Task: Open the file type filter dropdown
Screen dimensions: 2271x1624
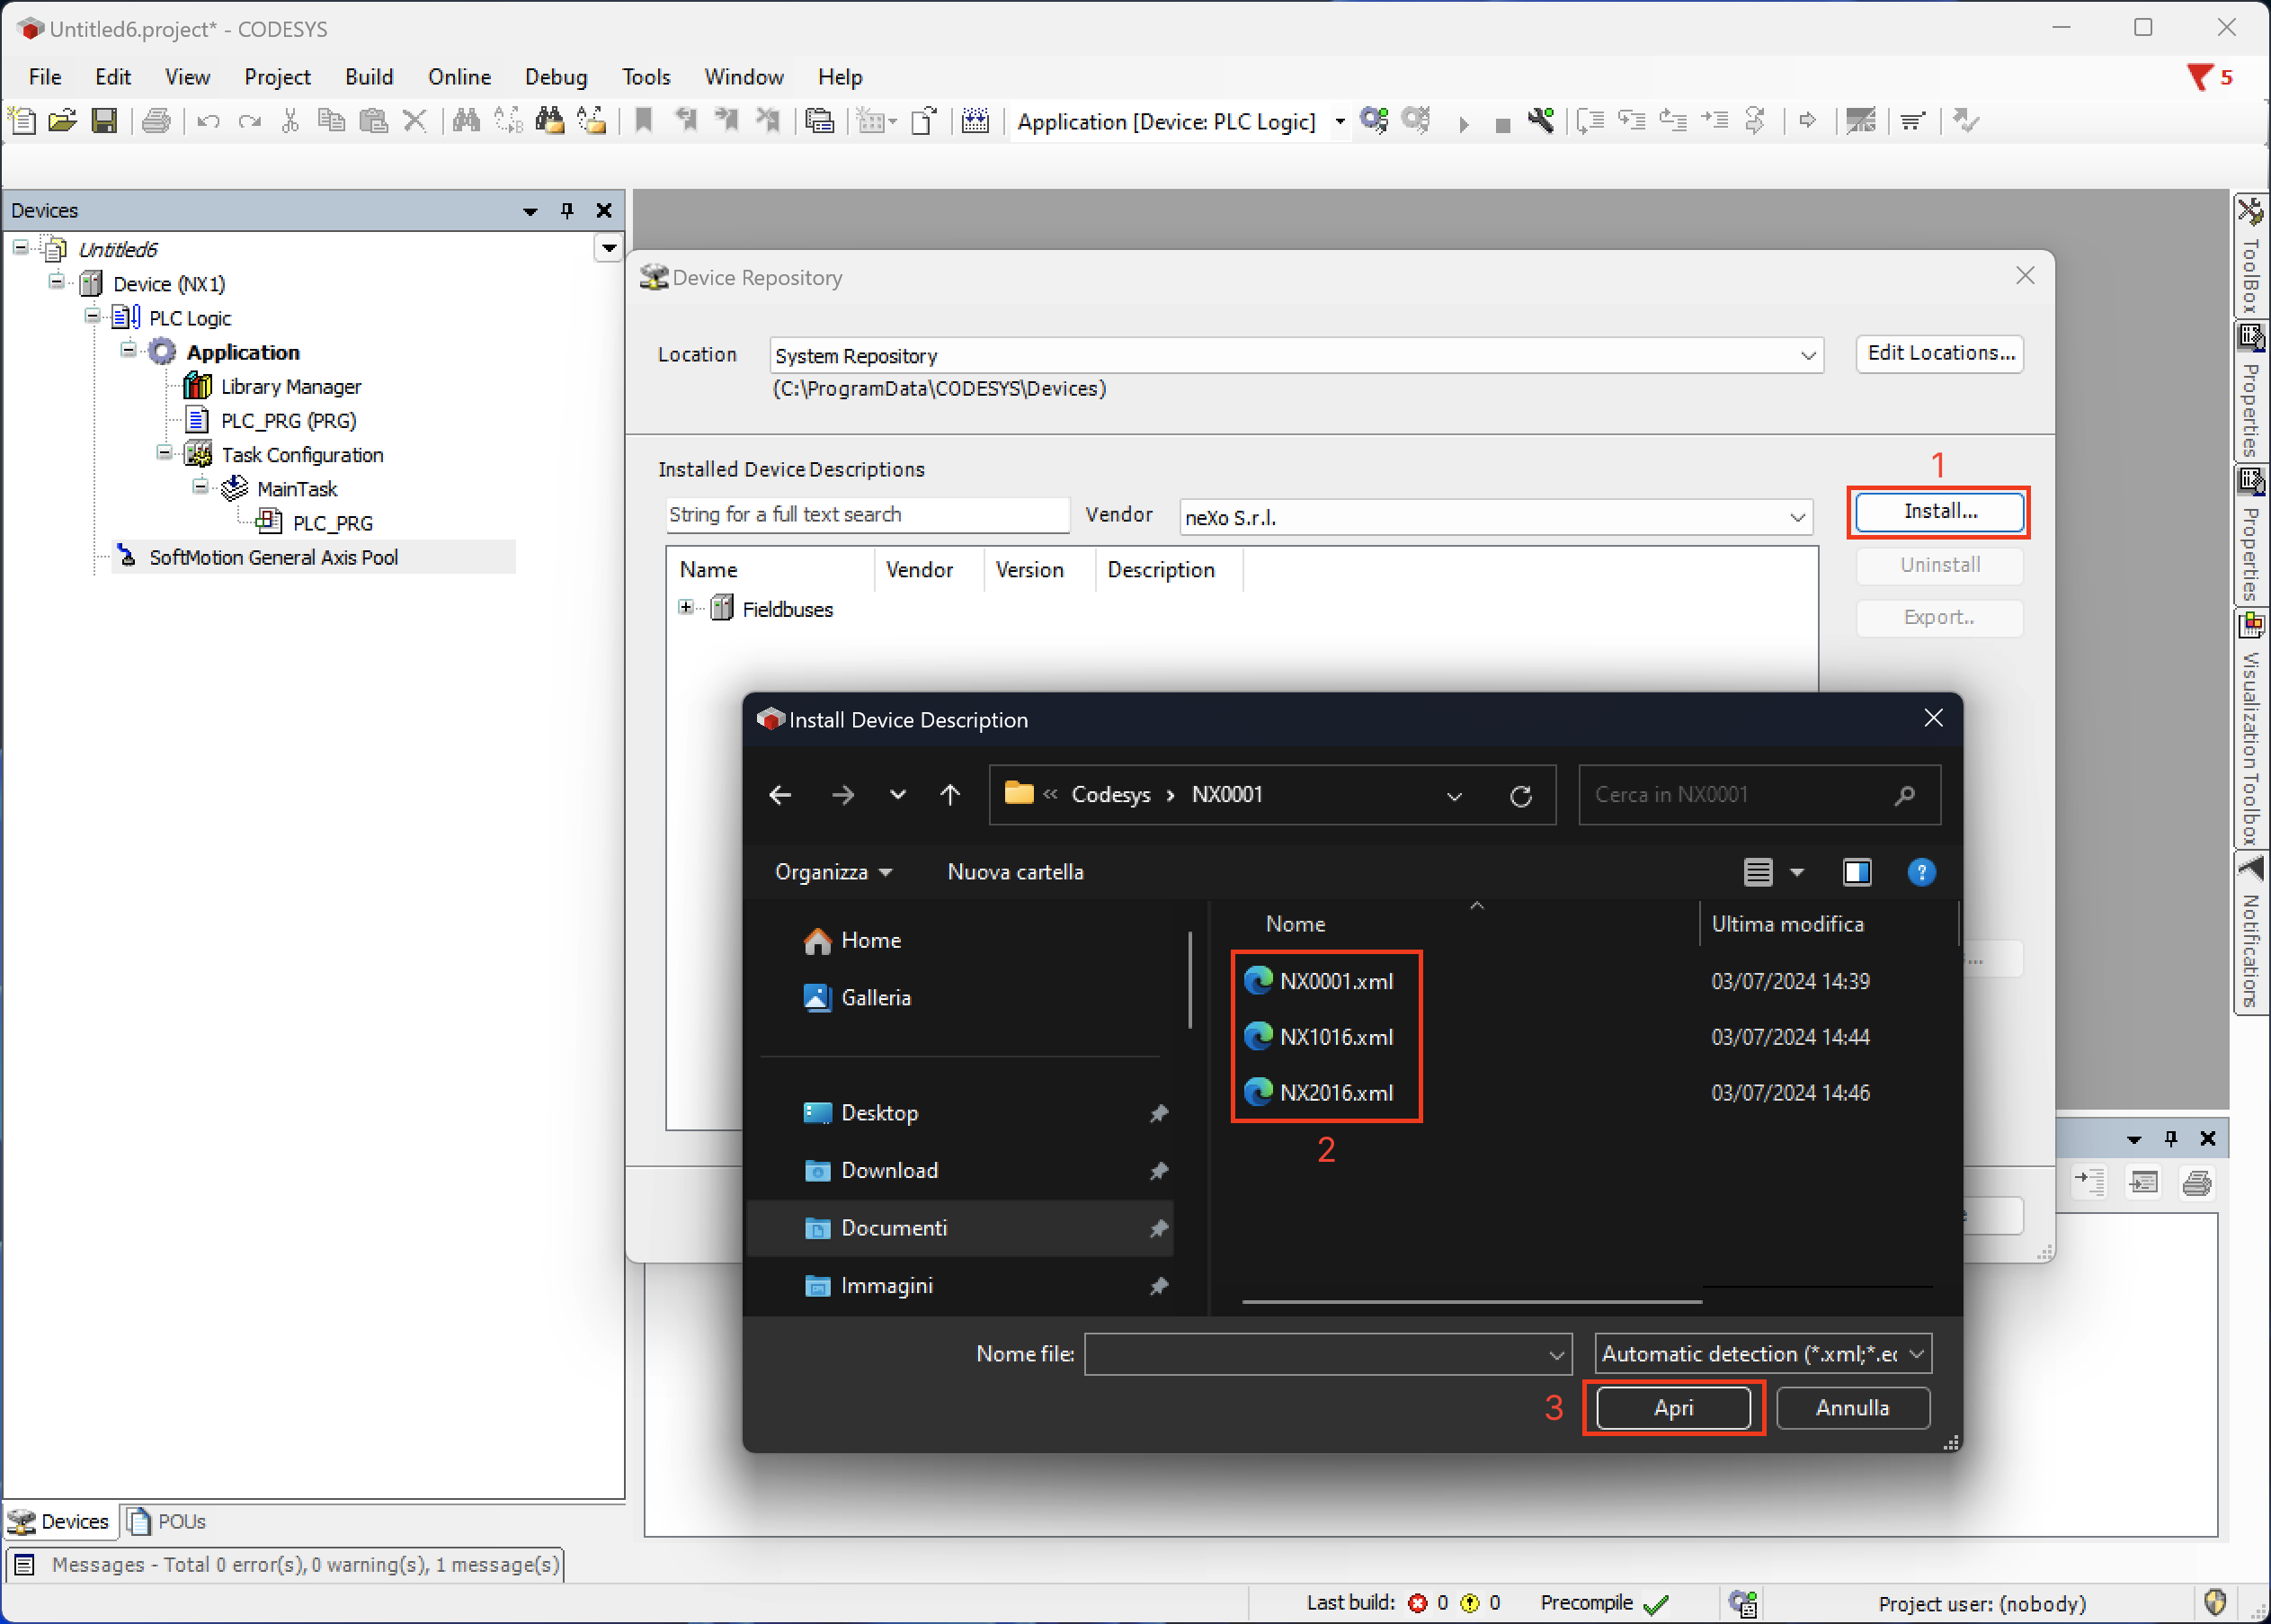Action: pos(1916,1354)
